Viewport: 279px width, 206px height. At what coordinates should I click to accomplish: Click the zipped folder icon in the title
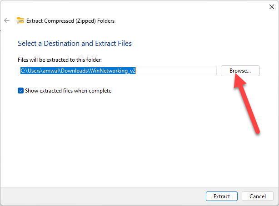[20, 20]
